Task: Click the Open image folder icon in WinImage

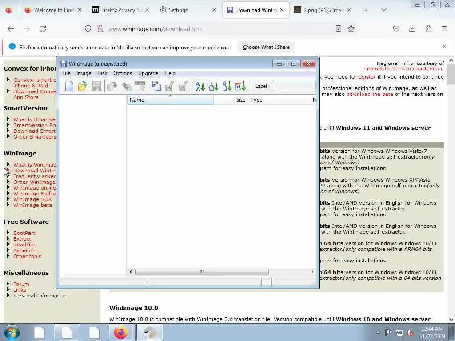Action: 83,86
